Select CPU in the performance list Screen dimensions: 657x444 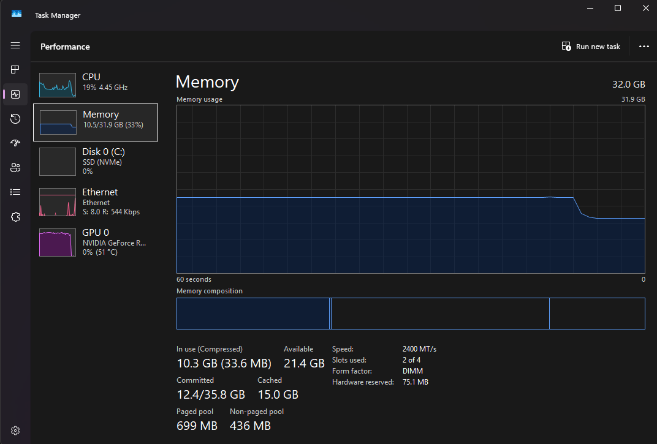coord(96,85)
